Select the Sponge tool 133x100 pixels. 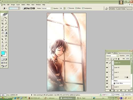6,36
